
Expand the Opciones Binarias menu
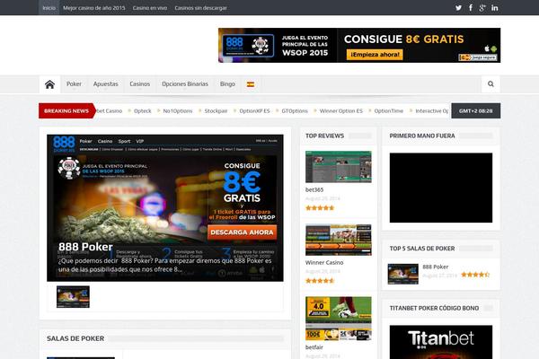click(185, 84)
